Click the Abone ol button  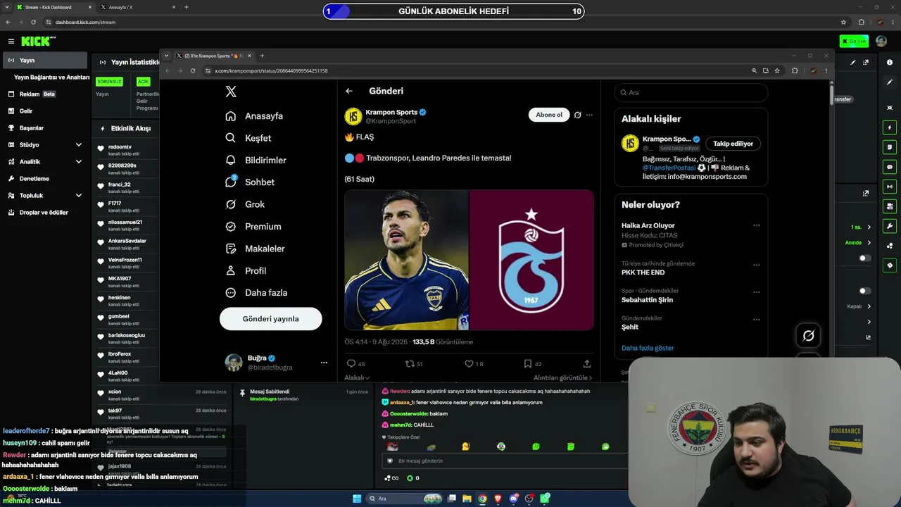pyautogui.click(x=549, y=115)
